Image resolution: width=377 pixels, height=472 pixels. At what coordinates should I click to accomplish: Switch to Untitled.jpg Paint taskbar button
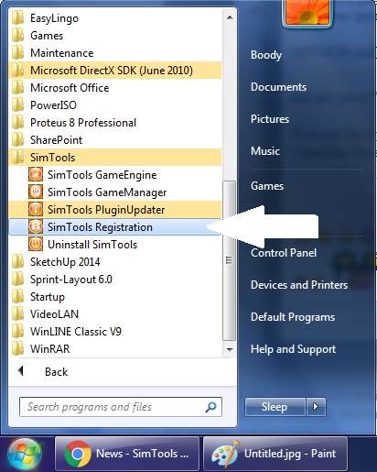[x=275, y=454]
